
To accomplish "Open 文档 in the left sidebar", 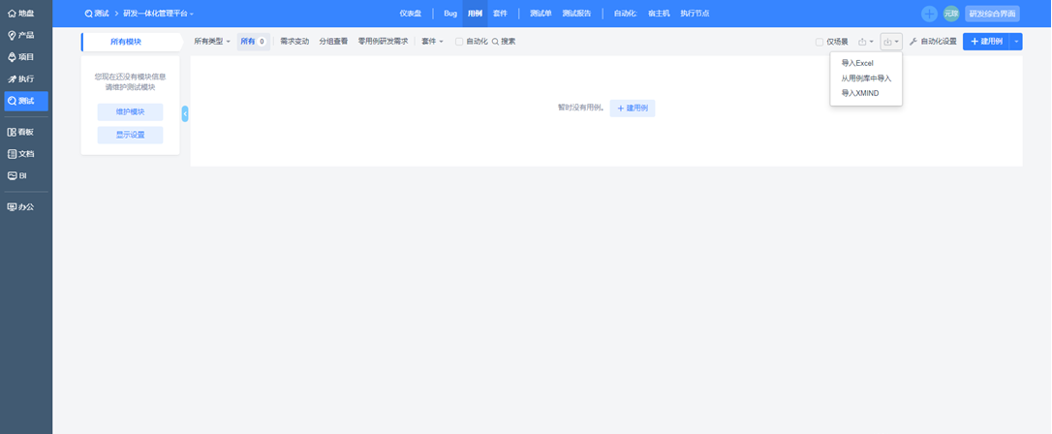I will click(x=25, y=154).
